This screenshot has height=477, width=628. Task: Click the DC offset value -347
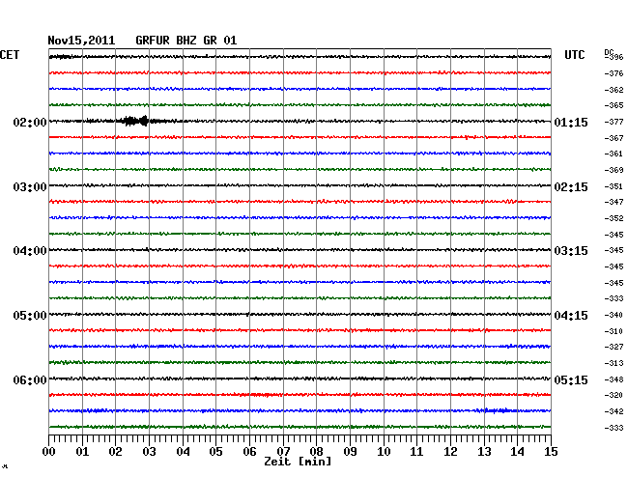pos(614,202)
